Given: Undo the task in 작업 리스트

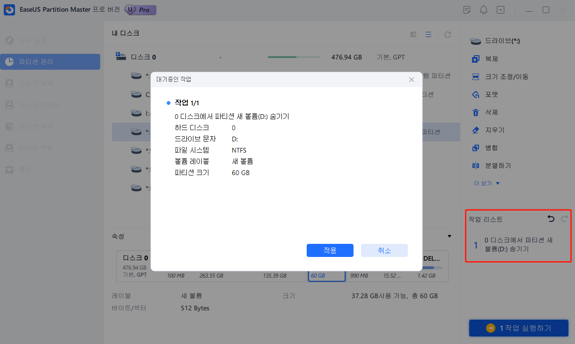Looking at the screenshot, I should point(551,219).
